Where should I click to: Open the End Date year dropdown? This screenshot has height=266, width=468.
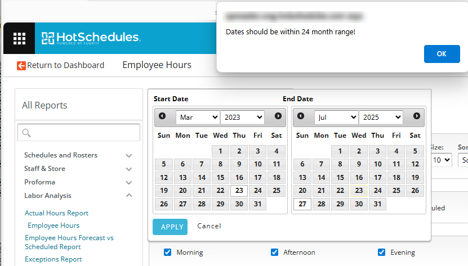click(x=381, y=117)
